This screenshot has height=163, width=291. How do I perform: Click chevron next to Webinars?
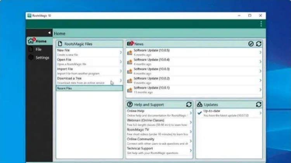coord(191,122)
